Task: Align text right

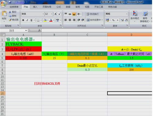Action: pos(74,20)
